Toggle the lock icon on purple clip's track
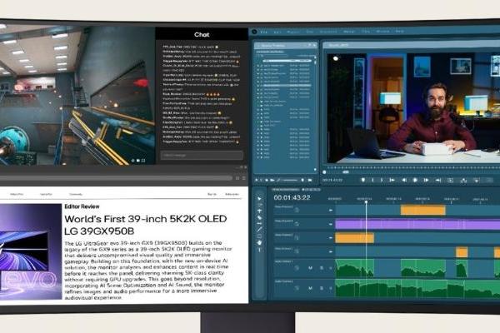 pyautogui.click(x=297, y=224)
